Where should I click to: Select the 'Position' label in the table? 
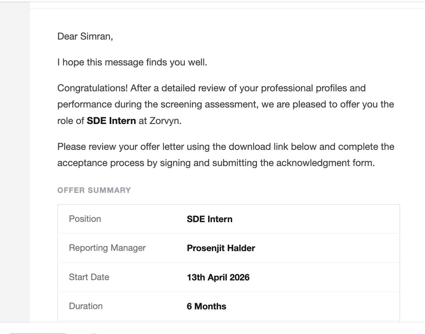[x=85, y=219]
